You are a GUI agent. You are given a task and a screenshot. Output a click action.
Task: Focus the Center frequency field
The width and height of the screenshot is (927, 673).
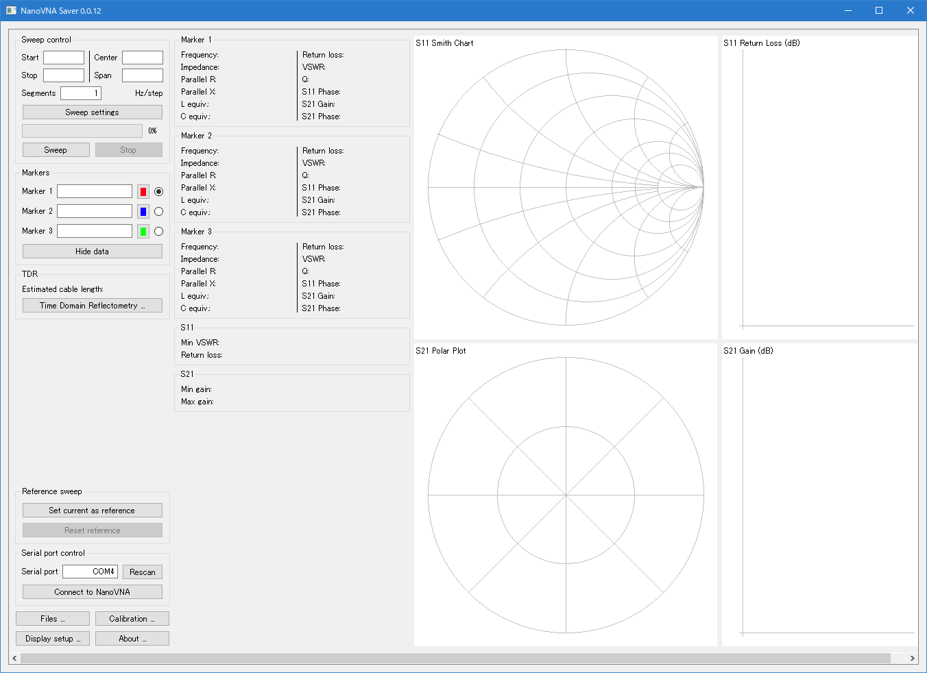coord(143,58)
